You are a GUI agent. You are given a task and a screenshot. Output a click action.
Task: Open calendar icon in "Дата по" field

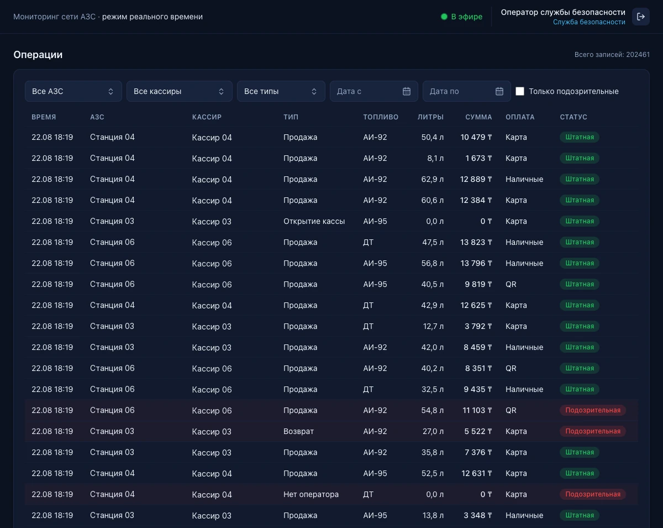499,91
